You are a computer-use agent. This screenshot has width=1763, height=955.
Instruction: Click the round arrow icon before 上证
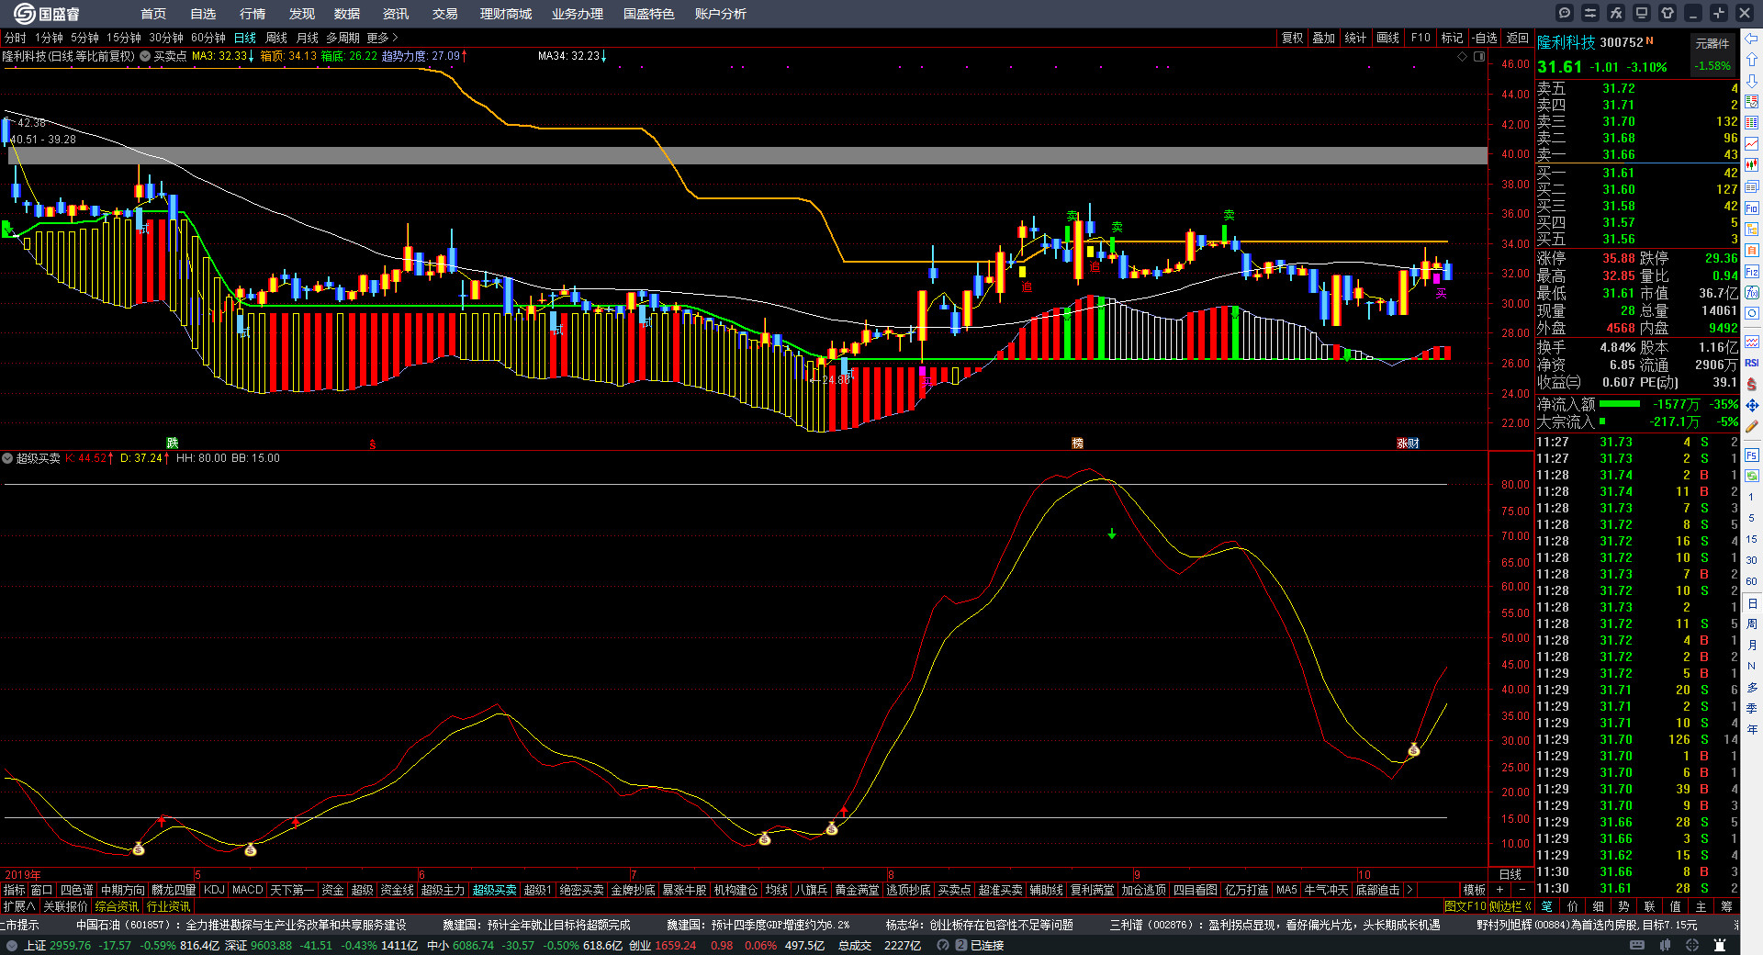point(12,945)
